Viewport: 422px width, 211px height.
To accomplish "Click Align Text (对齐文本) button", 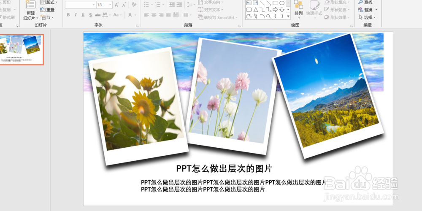I will click(x=211, y=10).
